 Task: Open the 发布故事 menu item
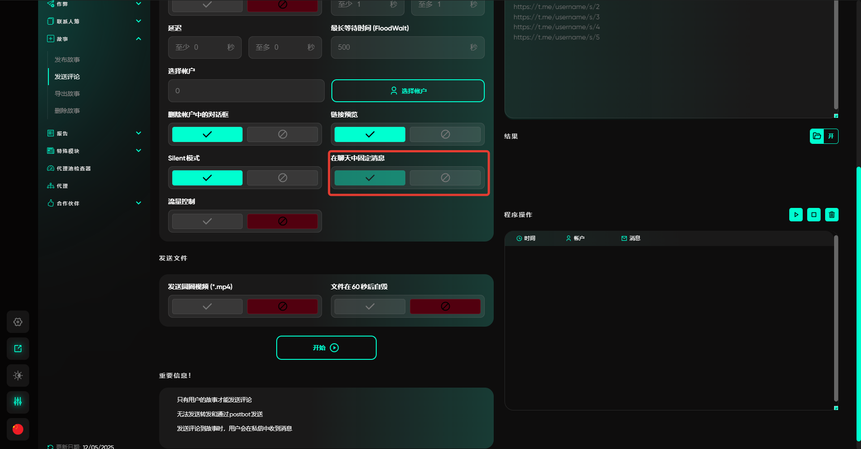(x=67, y=60)
